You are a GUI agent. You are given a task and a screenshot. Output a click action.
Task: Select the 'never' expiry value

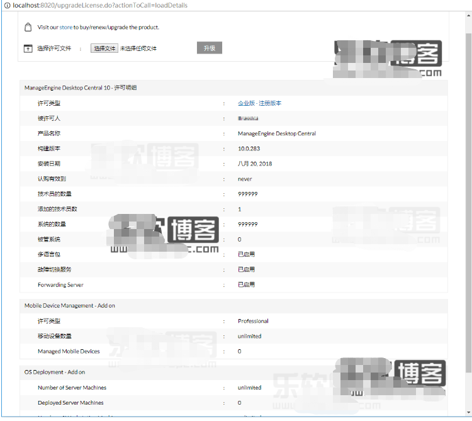coord(245,179)
